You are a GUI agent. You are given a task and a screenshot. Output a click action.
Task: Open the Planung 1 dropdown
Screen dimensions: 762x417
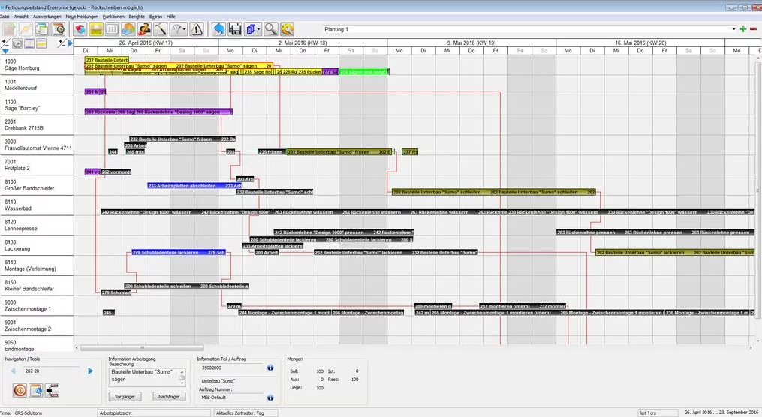pyautogui.click(x=733, y=29)
